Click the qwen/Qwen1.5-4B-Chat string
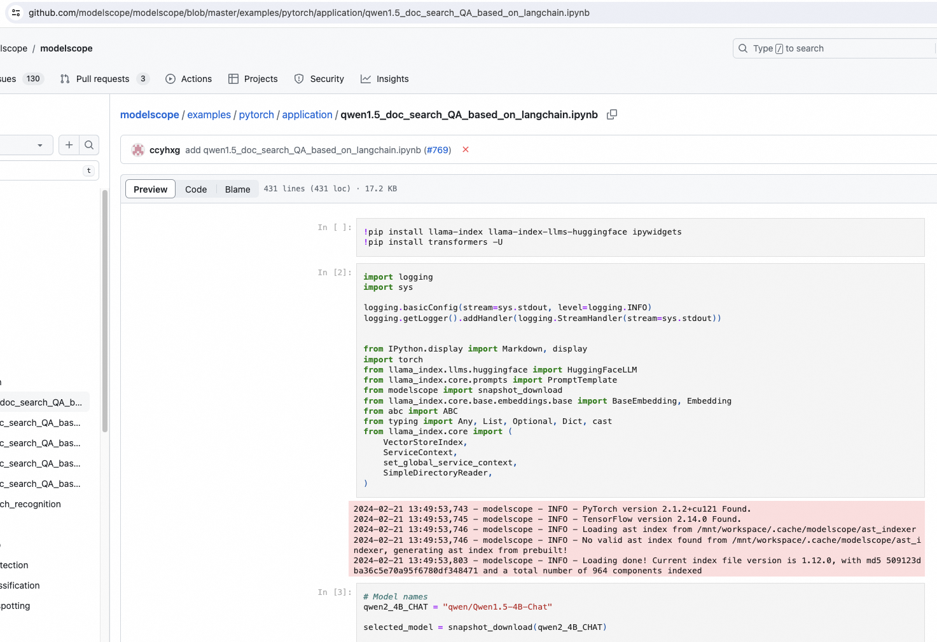The width and height of the screenshot is (937, 642). pyautogui.click(x=497, y=607)
